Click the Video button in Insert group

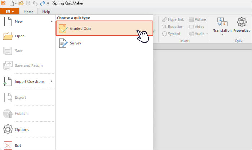tap(197, 27)
